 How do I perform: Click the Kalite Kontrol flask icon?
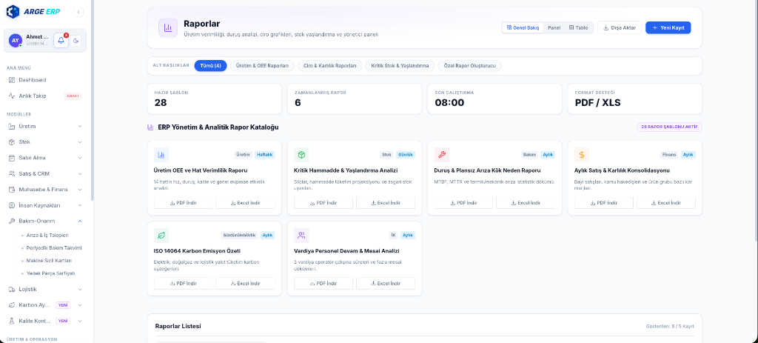(x=12, y=321)
